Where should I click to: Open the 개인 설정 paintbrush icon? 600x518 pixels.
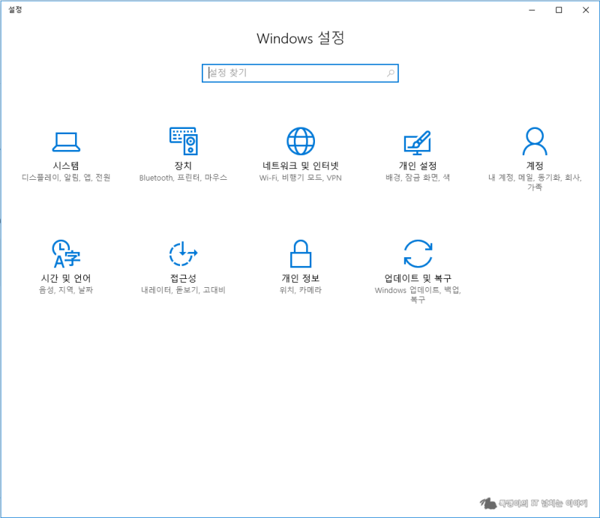(418, 142)
